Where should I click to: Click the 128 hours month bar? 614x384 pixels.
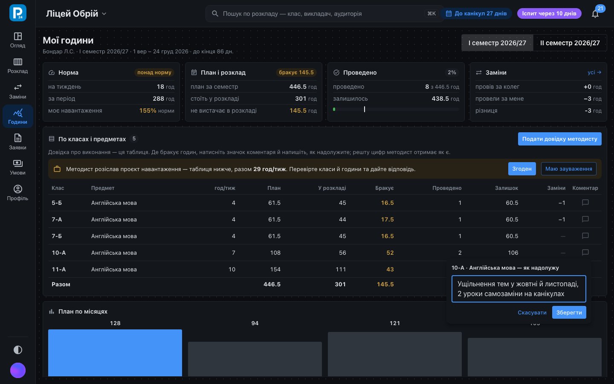(x=115, y=353)
